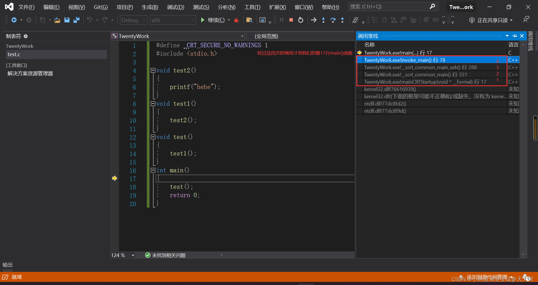Click the send feedback person icon
This screenshot has height=285, width=538.
(x=526, y=19)
